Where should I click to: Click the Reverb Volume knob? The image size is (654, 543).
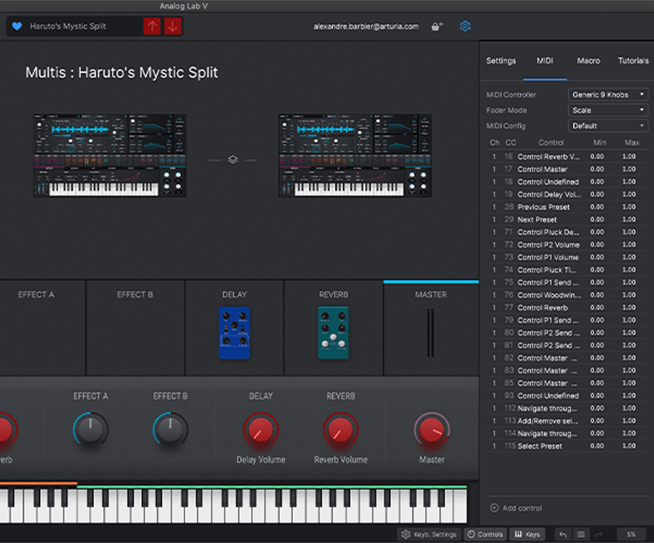pos(341,429)
